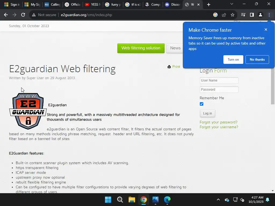Decline Memory Saver with No thanks

[257, 60]
